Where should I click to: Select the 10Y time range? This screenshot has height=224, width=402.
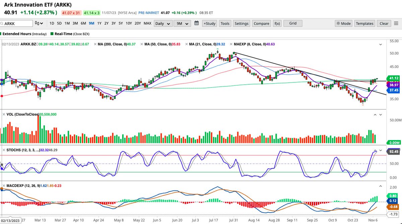click(129, 23)
